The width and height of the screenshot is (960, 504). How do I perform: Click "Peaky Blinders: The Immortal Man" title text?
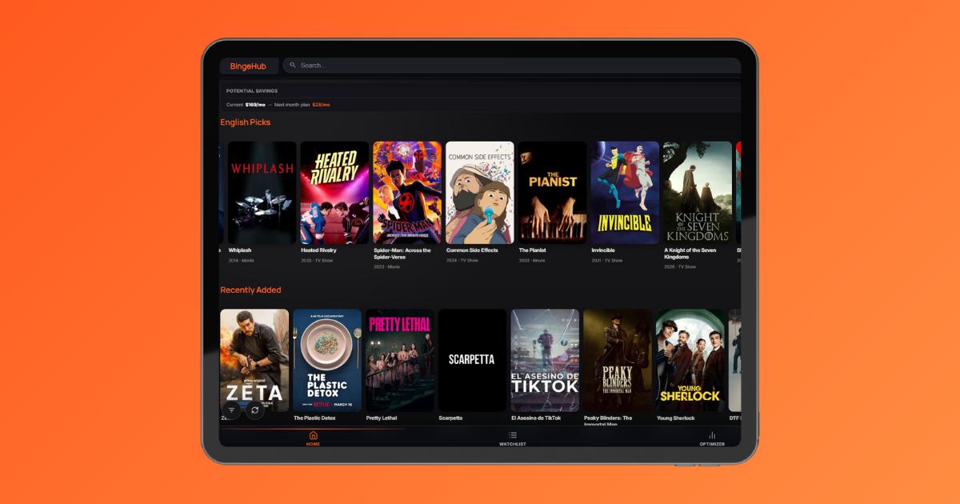(x=609, y=421)
